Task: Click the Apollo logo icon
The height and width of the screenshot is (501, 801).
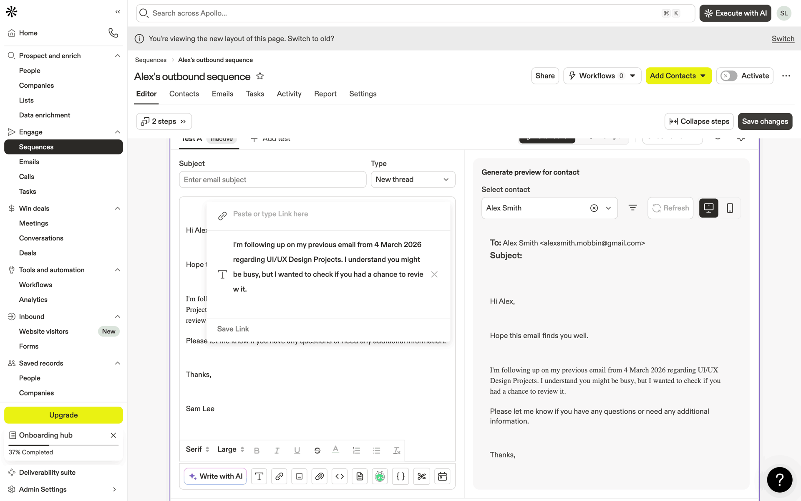Action: pyautogui.click(x=12, y=12)
